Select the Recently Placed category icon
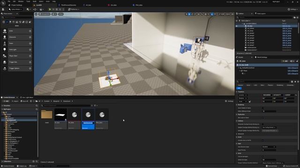 [x=4, y=22]
